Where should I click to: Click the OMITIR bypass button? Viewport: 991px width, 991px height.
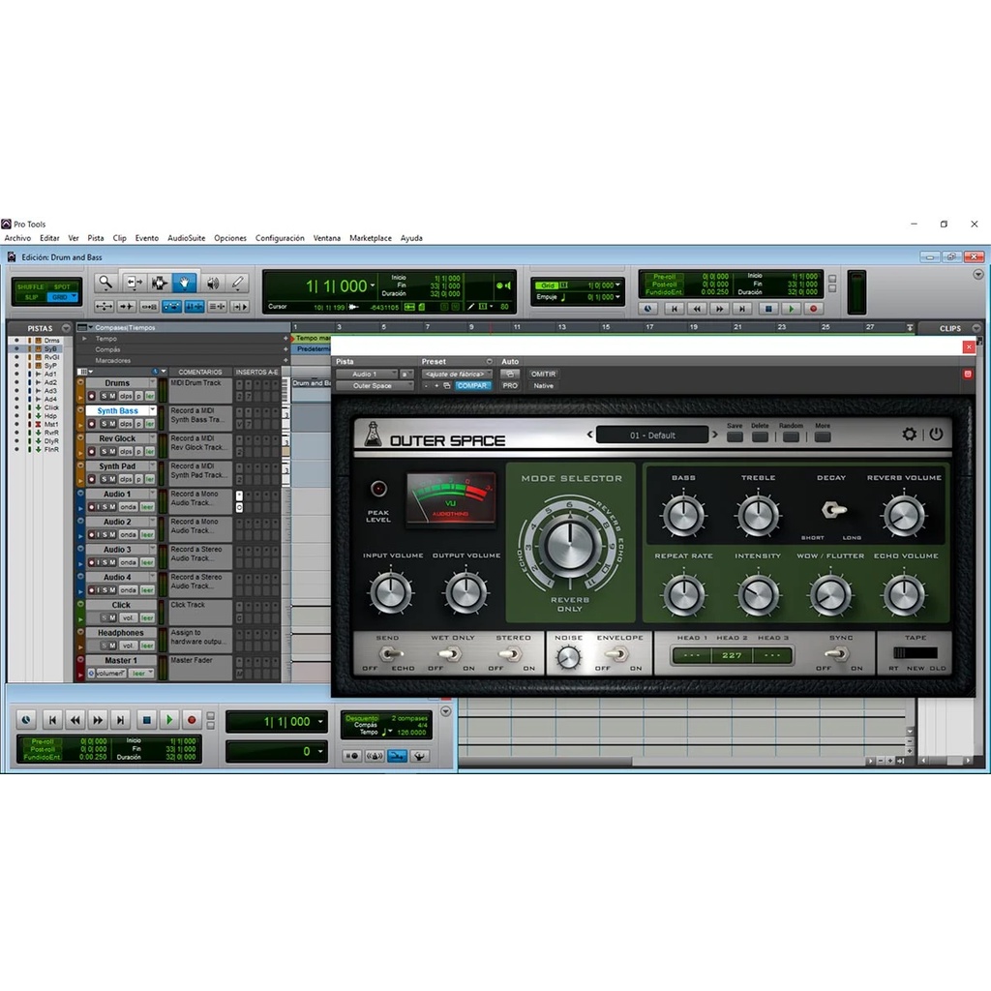(x=543, y=375)
